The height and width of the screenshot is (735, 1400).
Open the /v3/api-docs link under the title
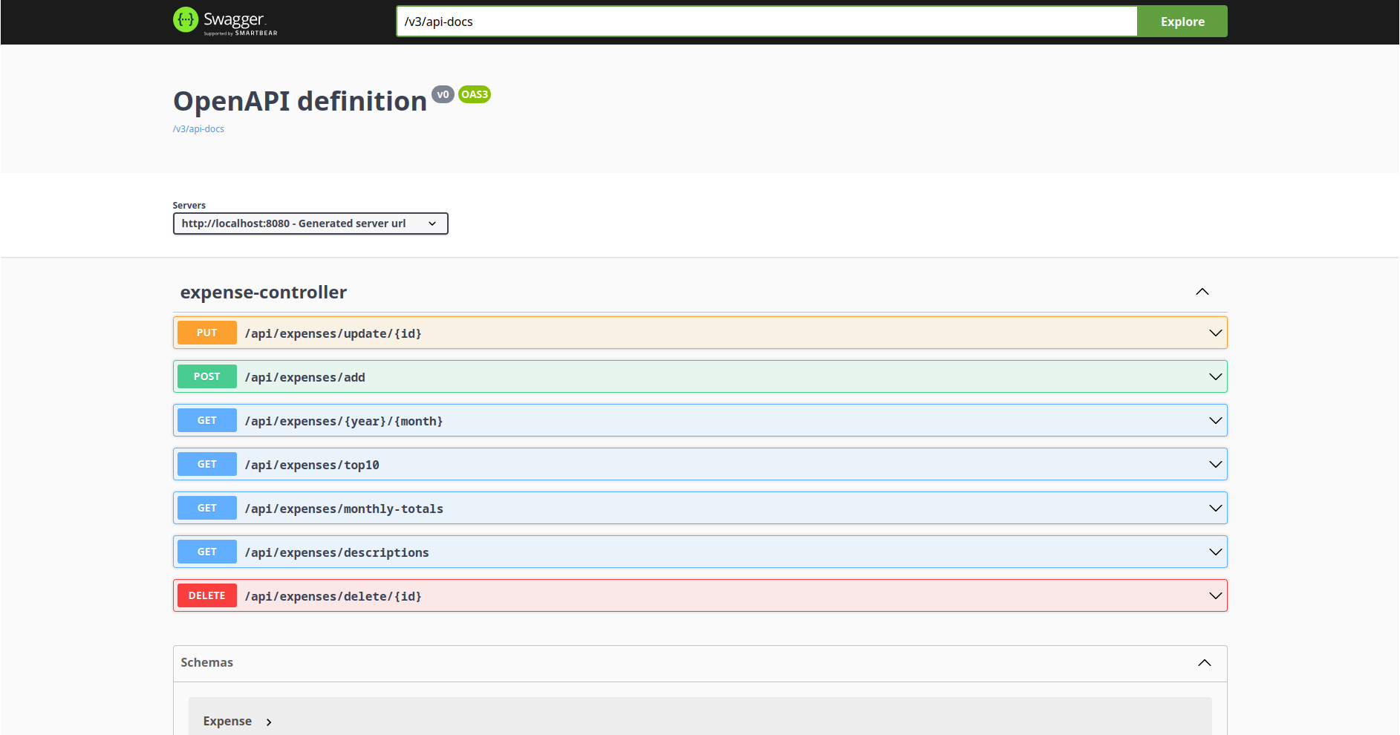[x=198, y=128]
